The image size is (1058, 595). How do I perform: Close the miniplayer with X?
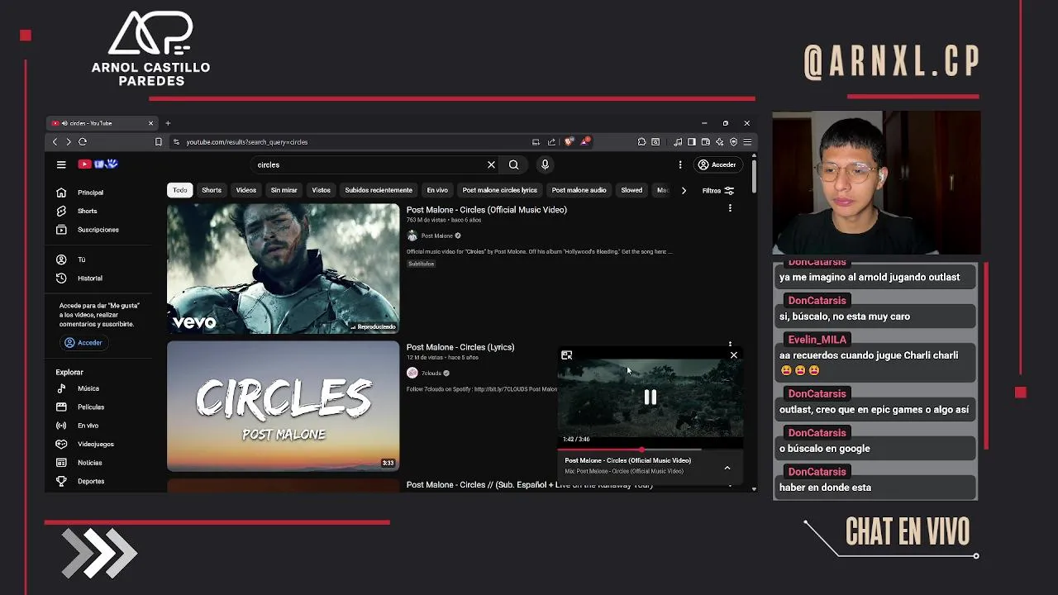[733, 355]
